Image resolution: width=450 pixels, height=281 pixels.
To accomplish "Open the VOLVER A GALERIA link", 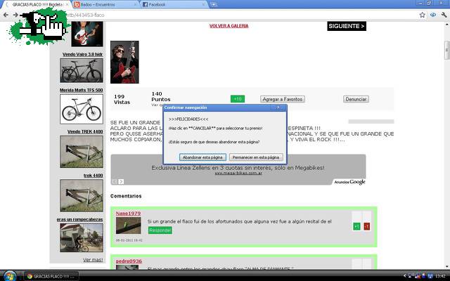I will point(234,26).
